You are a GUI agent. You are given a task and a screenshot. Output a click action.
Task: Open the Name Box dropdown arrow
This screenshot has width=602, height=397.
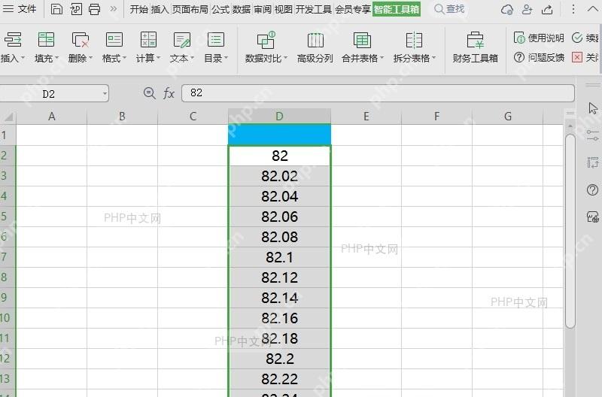coord(105,93)
